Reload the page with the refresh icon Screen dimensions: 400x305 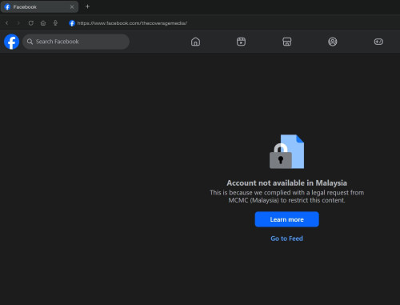(x=31, y=23)
